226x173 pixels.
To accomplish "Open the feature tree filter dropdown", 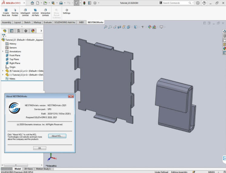I will (4, 35).
